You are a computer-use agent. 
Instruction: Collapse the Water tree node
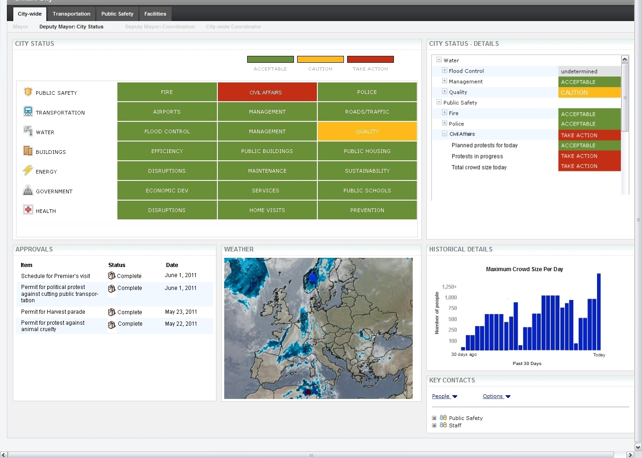point(439,60)
